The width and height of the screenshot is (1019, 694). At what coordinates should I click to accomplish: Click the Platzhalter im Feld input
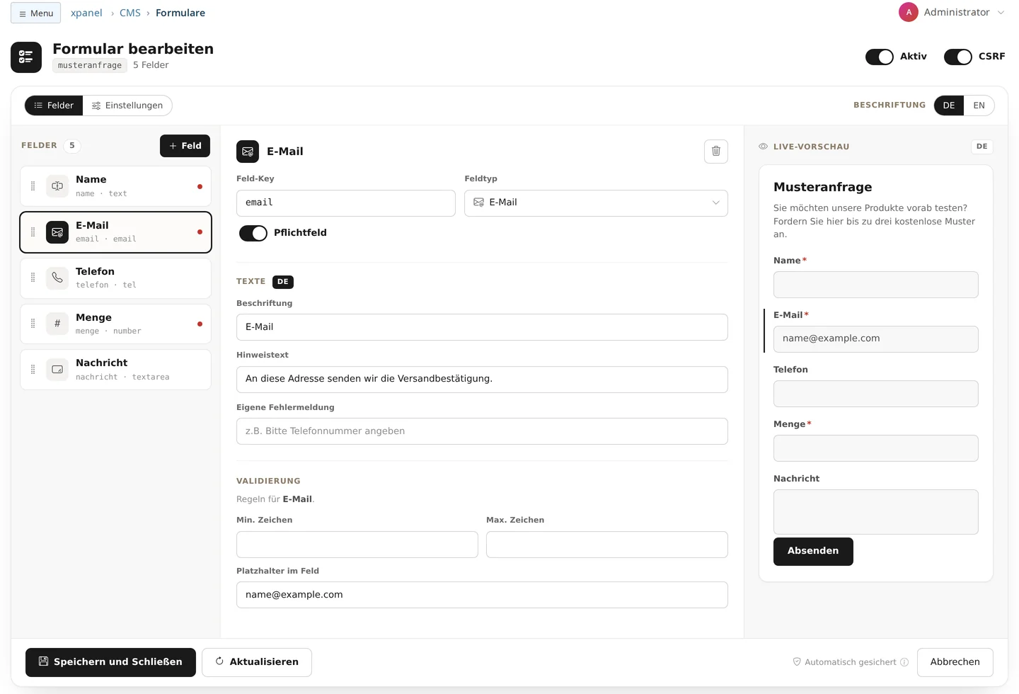pyautogui.click(x=482, y=595)
